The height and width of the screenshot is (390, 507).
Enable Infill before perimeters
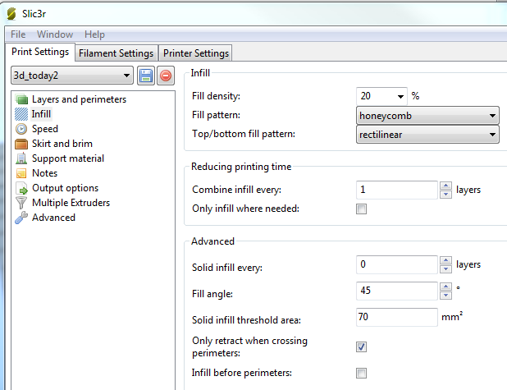click(x=361, y=374)
